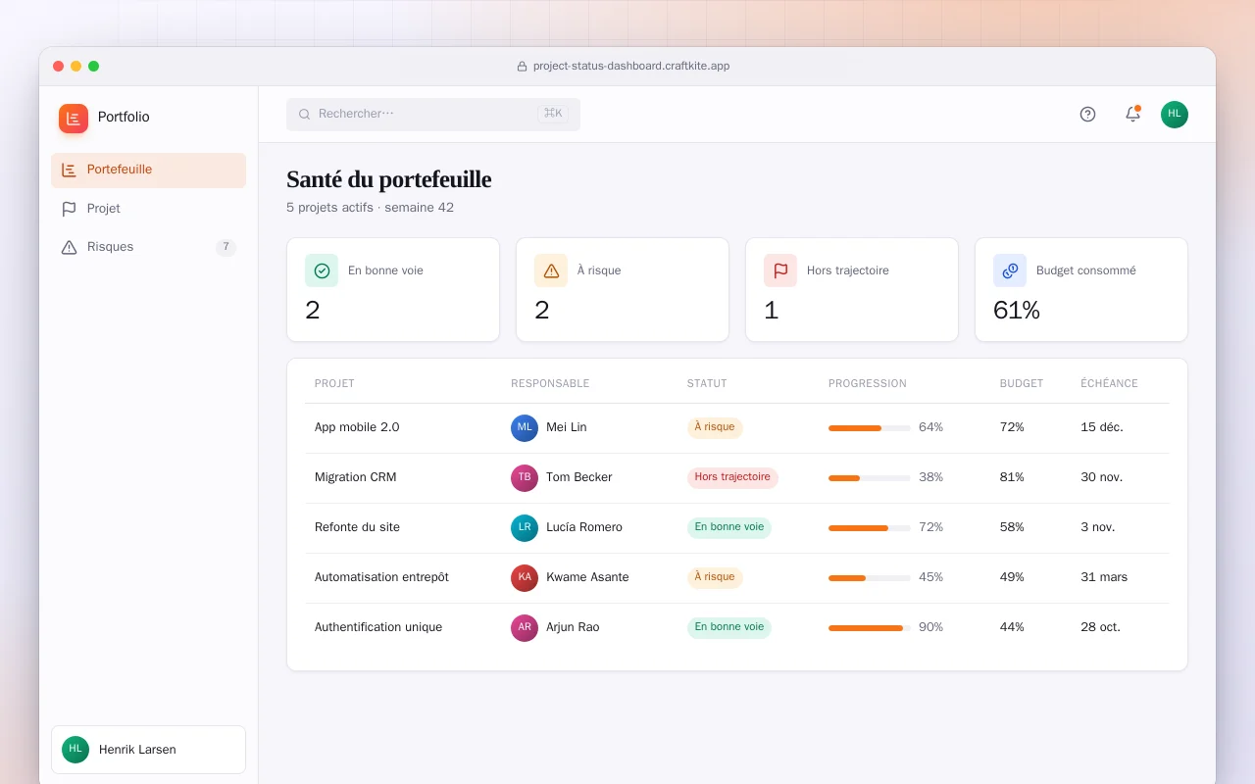The image size is (1255, 784).
Task: Click Arjun Rao's AR avatar
Action: point(525,628)
